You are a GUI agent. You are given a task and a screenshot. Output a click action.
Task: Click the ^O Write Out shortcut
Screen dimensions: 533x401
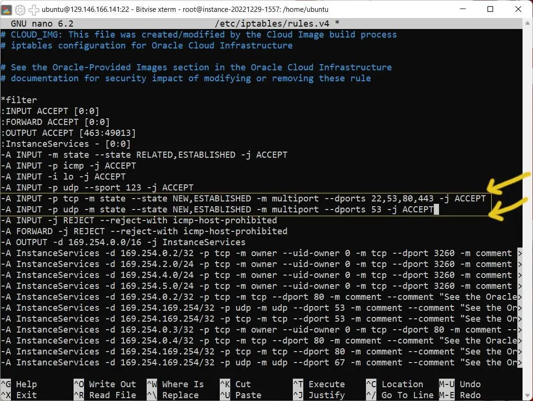(105, 384)
